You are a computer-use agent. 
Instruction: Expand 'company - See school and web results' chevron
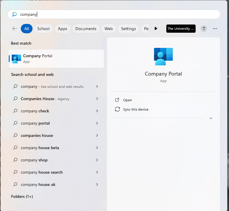point(97,86)
